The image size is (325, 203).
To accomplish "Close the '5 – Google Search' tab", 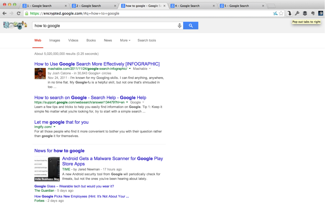I will pos(263,6).
